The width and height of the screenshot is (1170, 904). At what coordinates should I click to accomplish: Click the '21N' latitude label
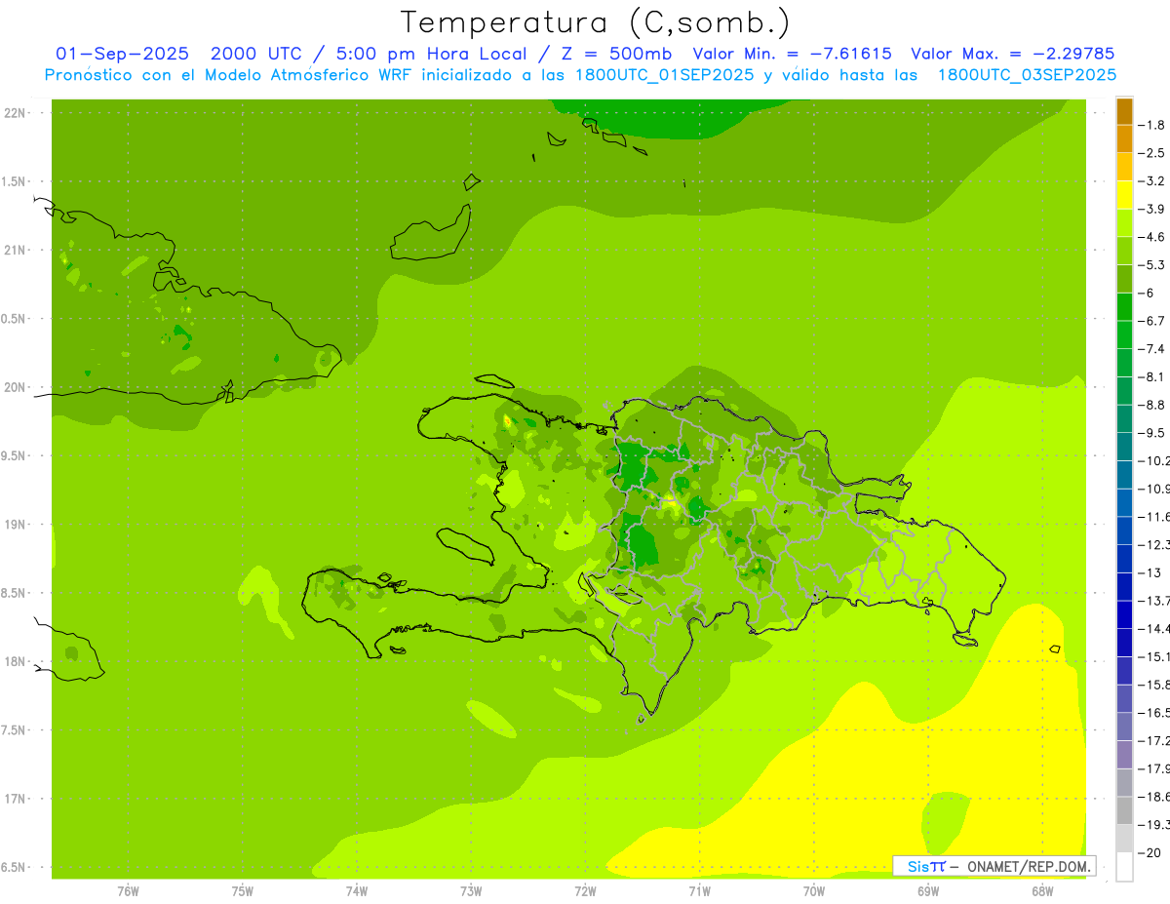point(16,251)
